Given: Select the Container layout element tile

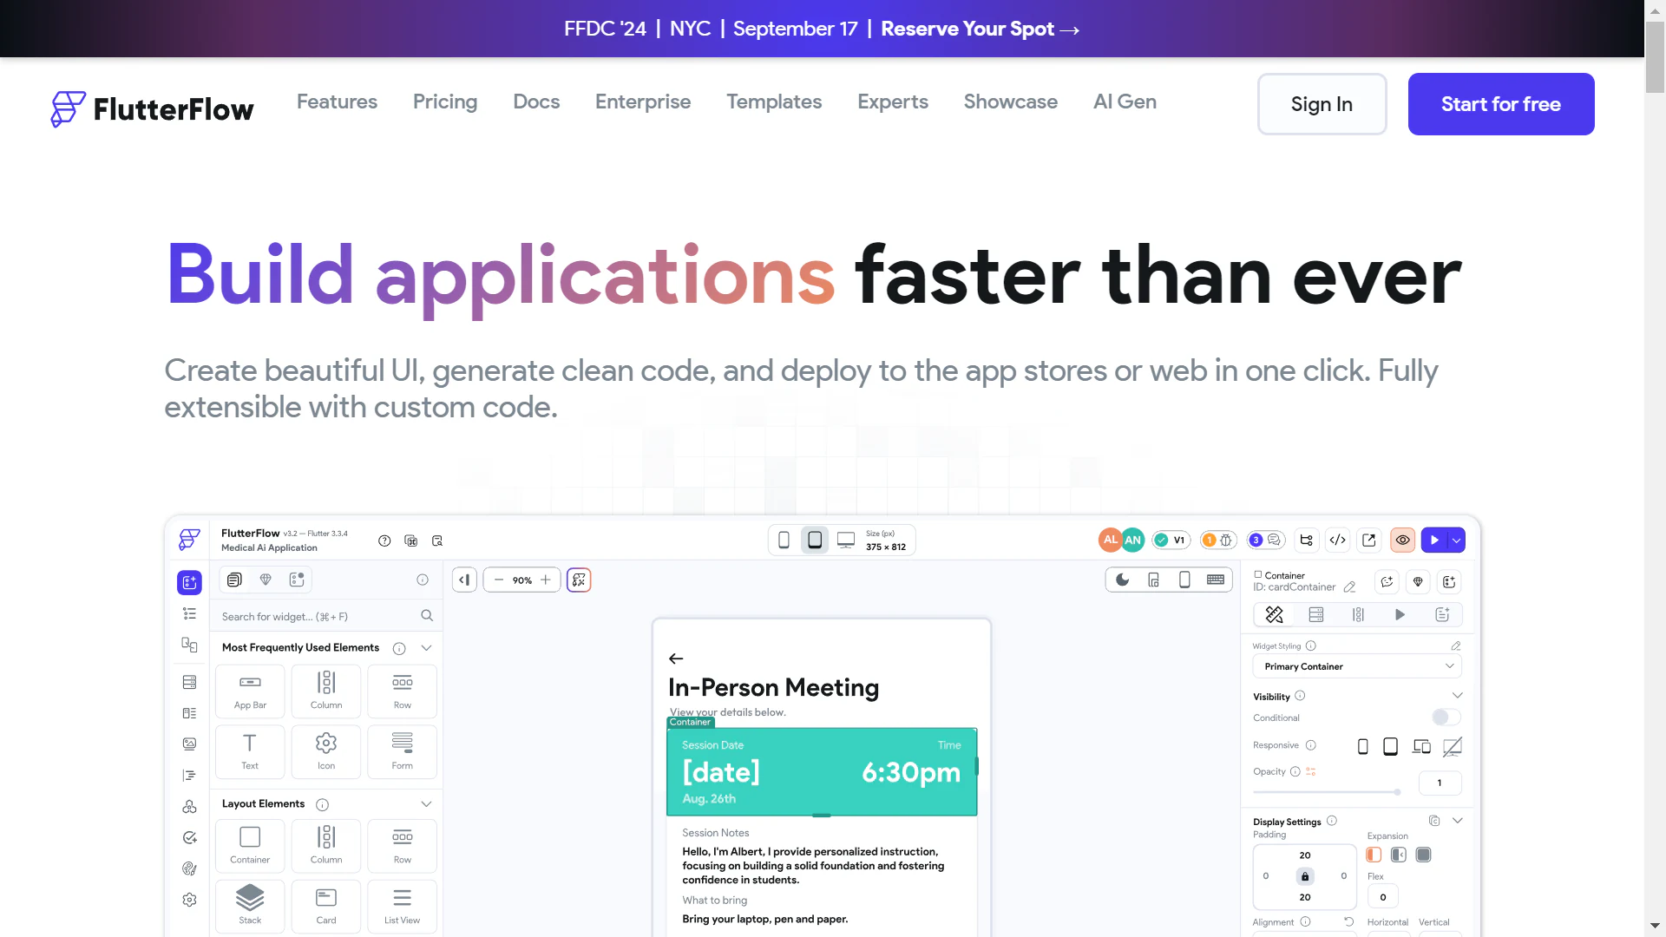Looking at the screenshot, I should [250, 846].
